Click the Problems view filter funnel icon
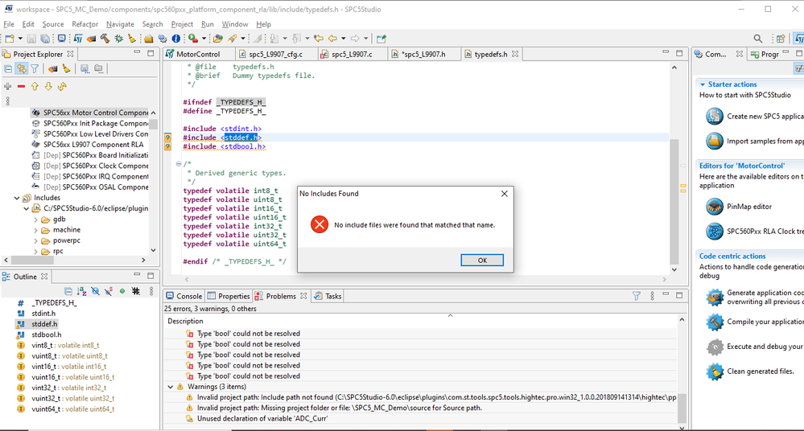The width and height of the screenshot is (804, 431). coord(637,296)
